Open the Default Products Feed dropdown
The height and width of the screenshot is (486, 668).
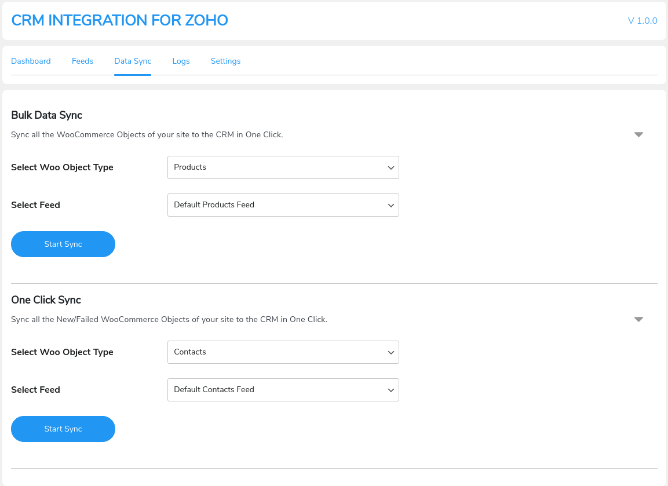283,205
